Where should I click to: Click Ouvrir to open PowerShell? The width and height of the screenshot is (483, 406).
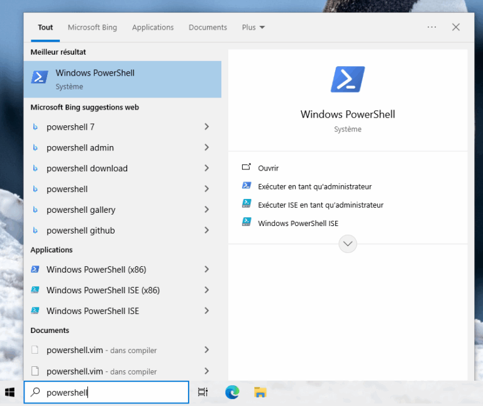tap(268, 168)
